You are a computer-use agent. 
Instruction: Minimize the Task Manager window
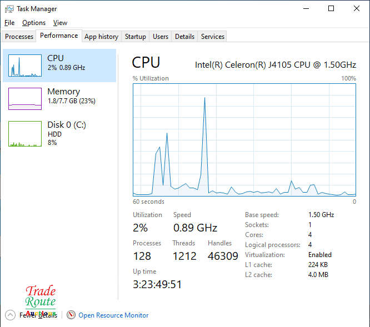pos(306,9)
